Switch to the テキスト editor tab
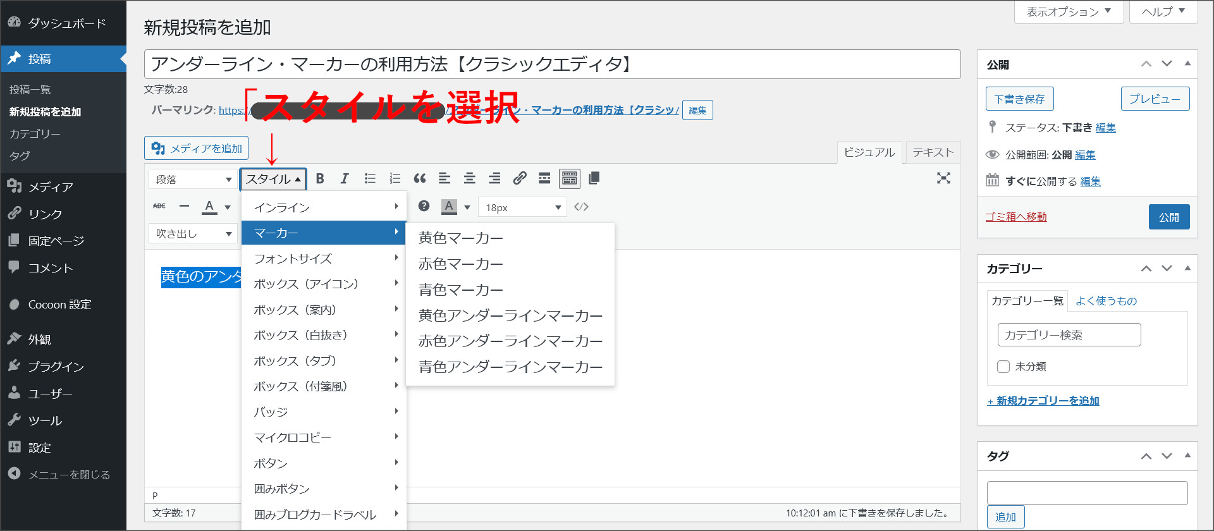1214x531 pixels. coord(933,152)
